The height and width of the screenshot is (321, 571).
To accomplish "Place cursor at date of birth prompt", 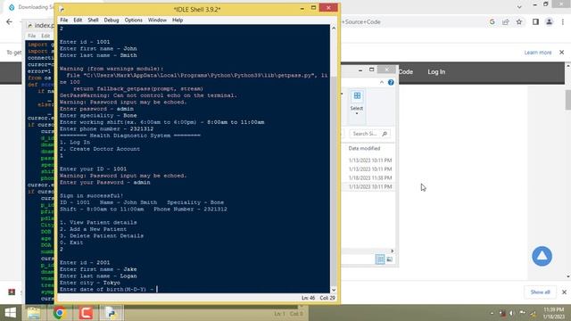I will [x=157, y=289].
